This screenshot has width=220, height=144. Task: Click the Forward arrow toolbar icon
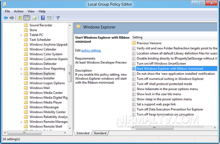pos(12,18)
